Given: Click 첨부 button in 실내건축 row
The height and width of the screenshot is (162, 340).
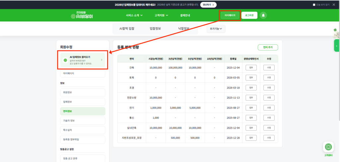Looking at the screenshot, I should (251, 128).
